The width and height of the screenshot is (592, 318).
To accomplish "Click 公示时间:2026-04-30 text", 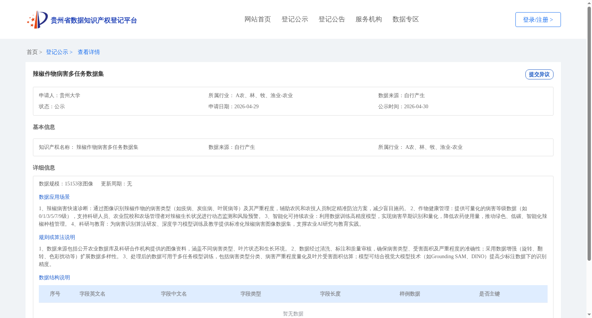I will [403, 106].
